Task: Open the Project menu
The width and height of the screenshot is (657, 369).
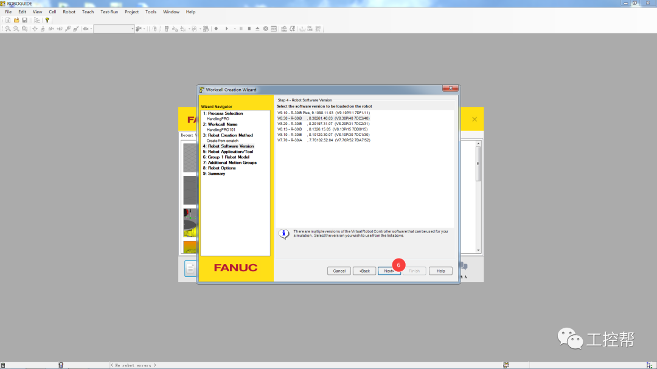Action: point(131,12)
